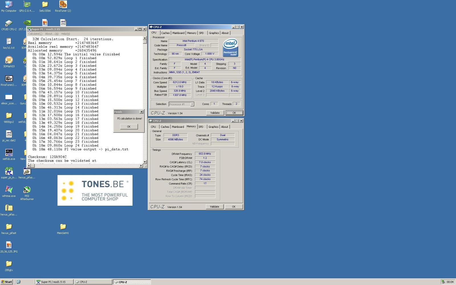Image resolution: width=456 pixels, height=285 pixels.
Task: Open hexus_pifas... shortcut icon
Action: point(27,173)
